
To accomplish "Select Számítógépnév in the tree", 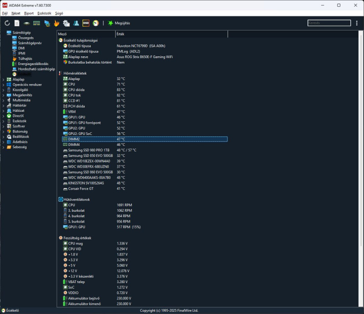I will coord(30,43).
